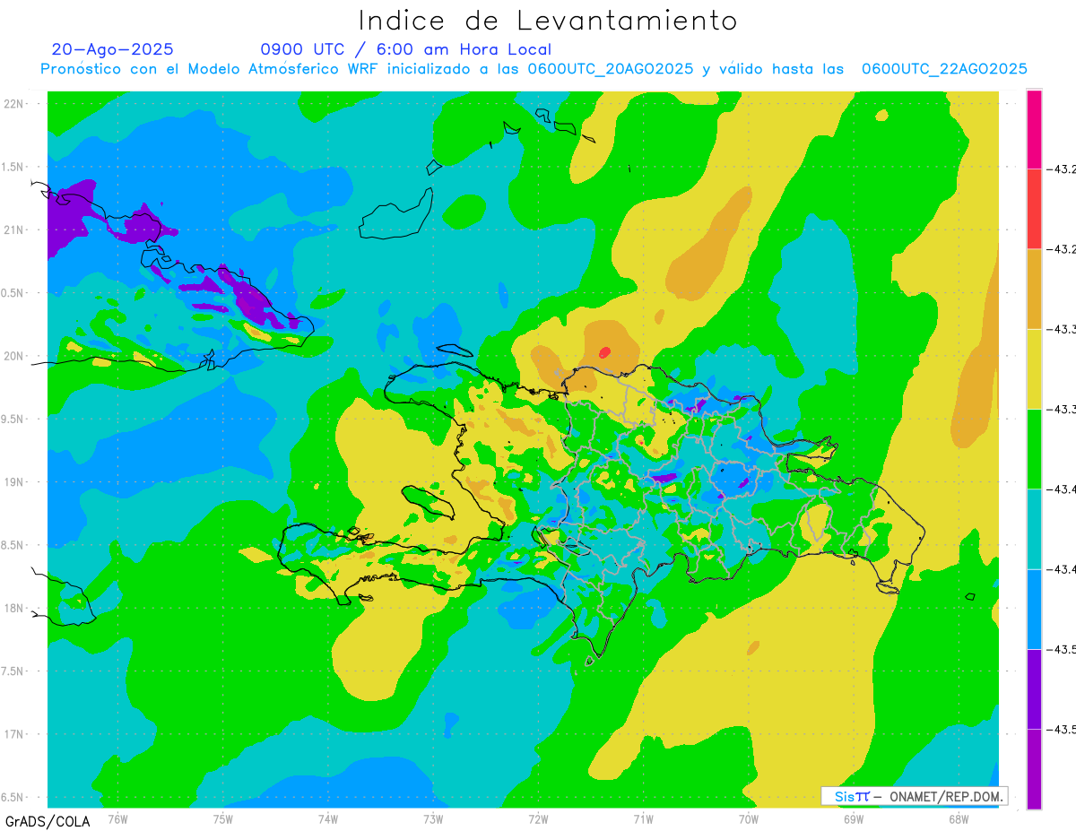Click 'Pronóstico con el Modelo Atmosférico WRF' text
This screenshot has width=1076, height=831.
point(209,69)
